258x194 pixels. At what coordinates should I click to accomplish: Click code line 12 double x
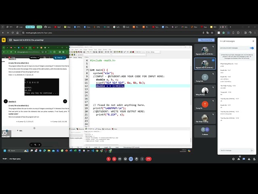coord(110,86)
